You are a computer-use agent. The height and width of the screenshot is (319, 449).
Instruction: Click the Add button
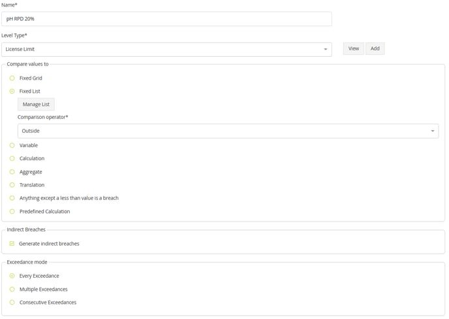375,48
